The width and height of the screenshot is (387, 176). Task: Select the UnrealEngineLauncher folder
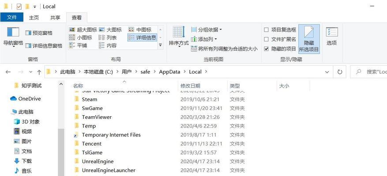[109, 170]
